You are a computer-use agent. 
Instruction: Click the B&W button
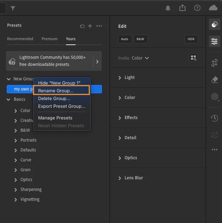(x=140, y=39)
